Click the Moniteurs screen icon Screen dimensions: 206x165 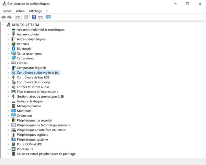[13, 111]
